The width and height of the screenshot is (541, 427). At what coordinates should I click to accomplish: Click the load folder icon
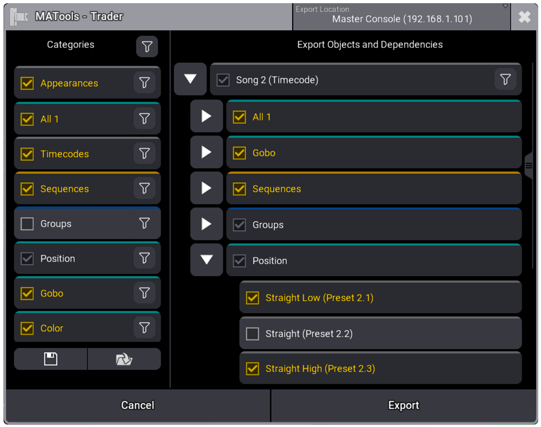124,359
